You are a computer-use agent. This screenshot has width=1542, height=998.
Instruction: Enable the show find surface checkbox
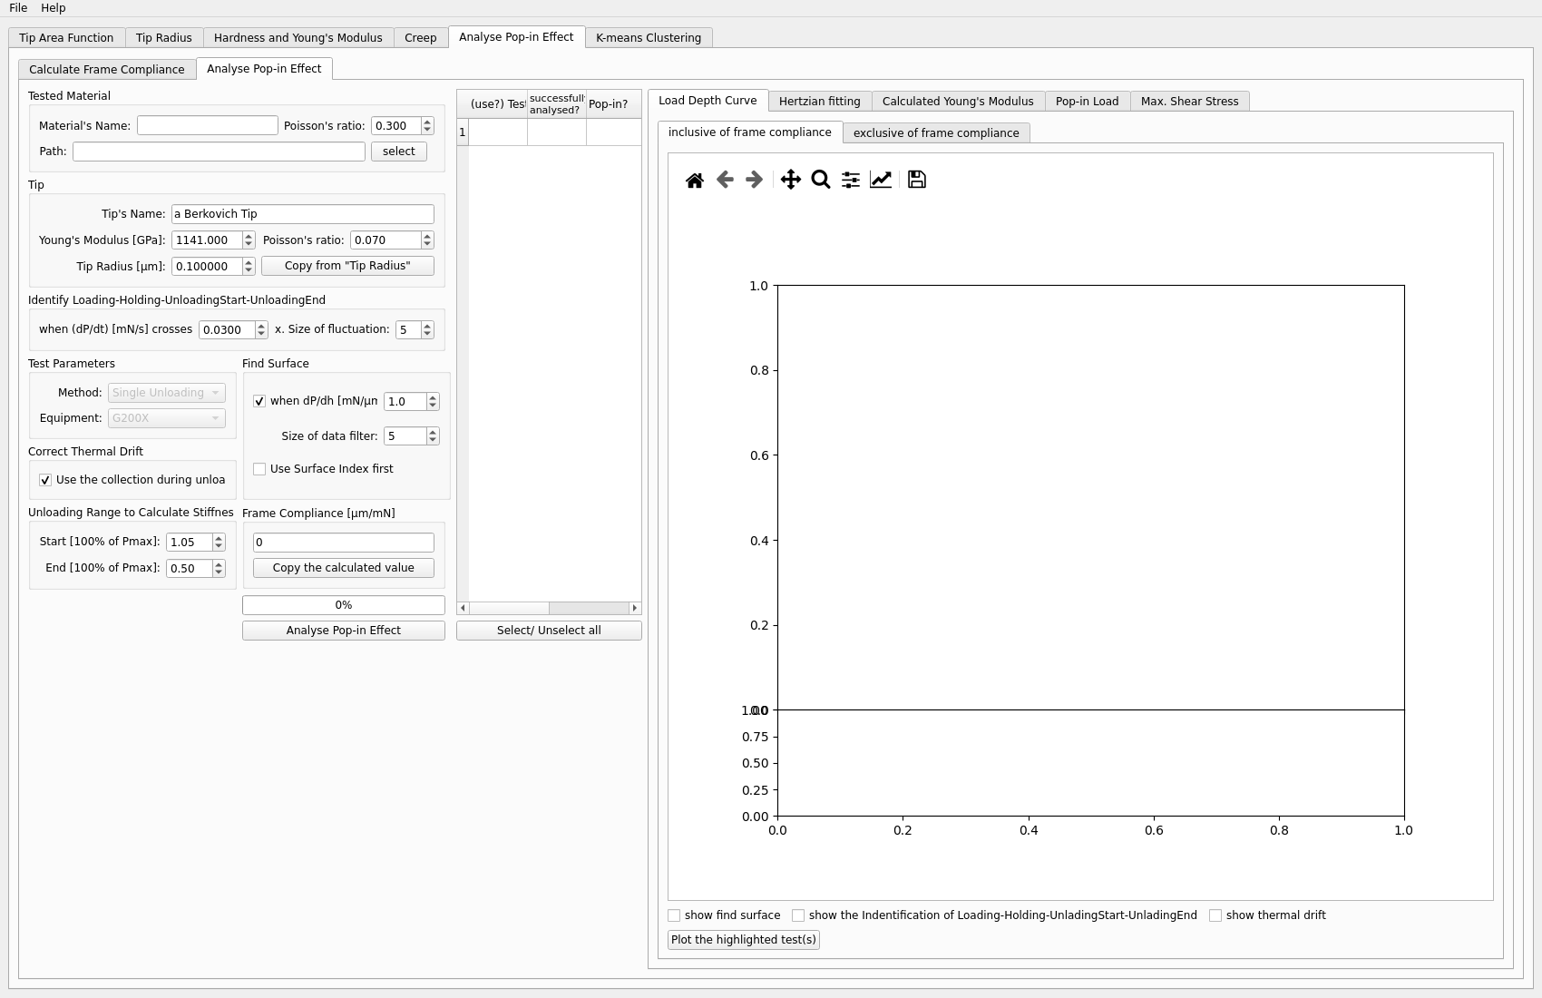pyautogui.click(x=674, y=915)
